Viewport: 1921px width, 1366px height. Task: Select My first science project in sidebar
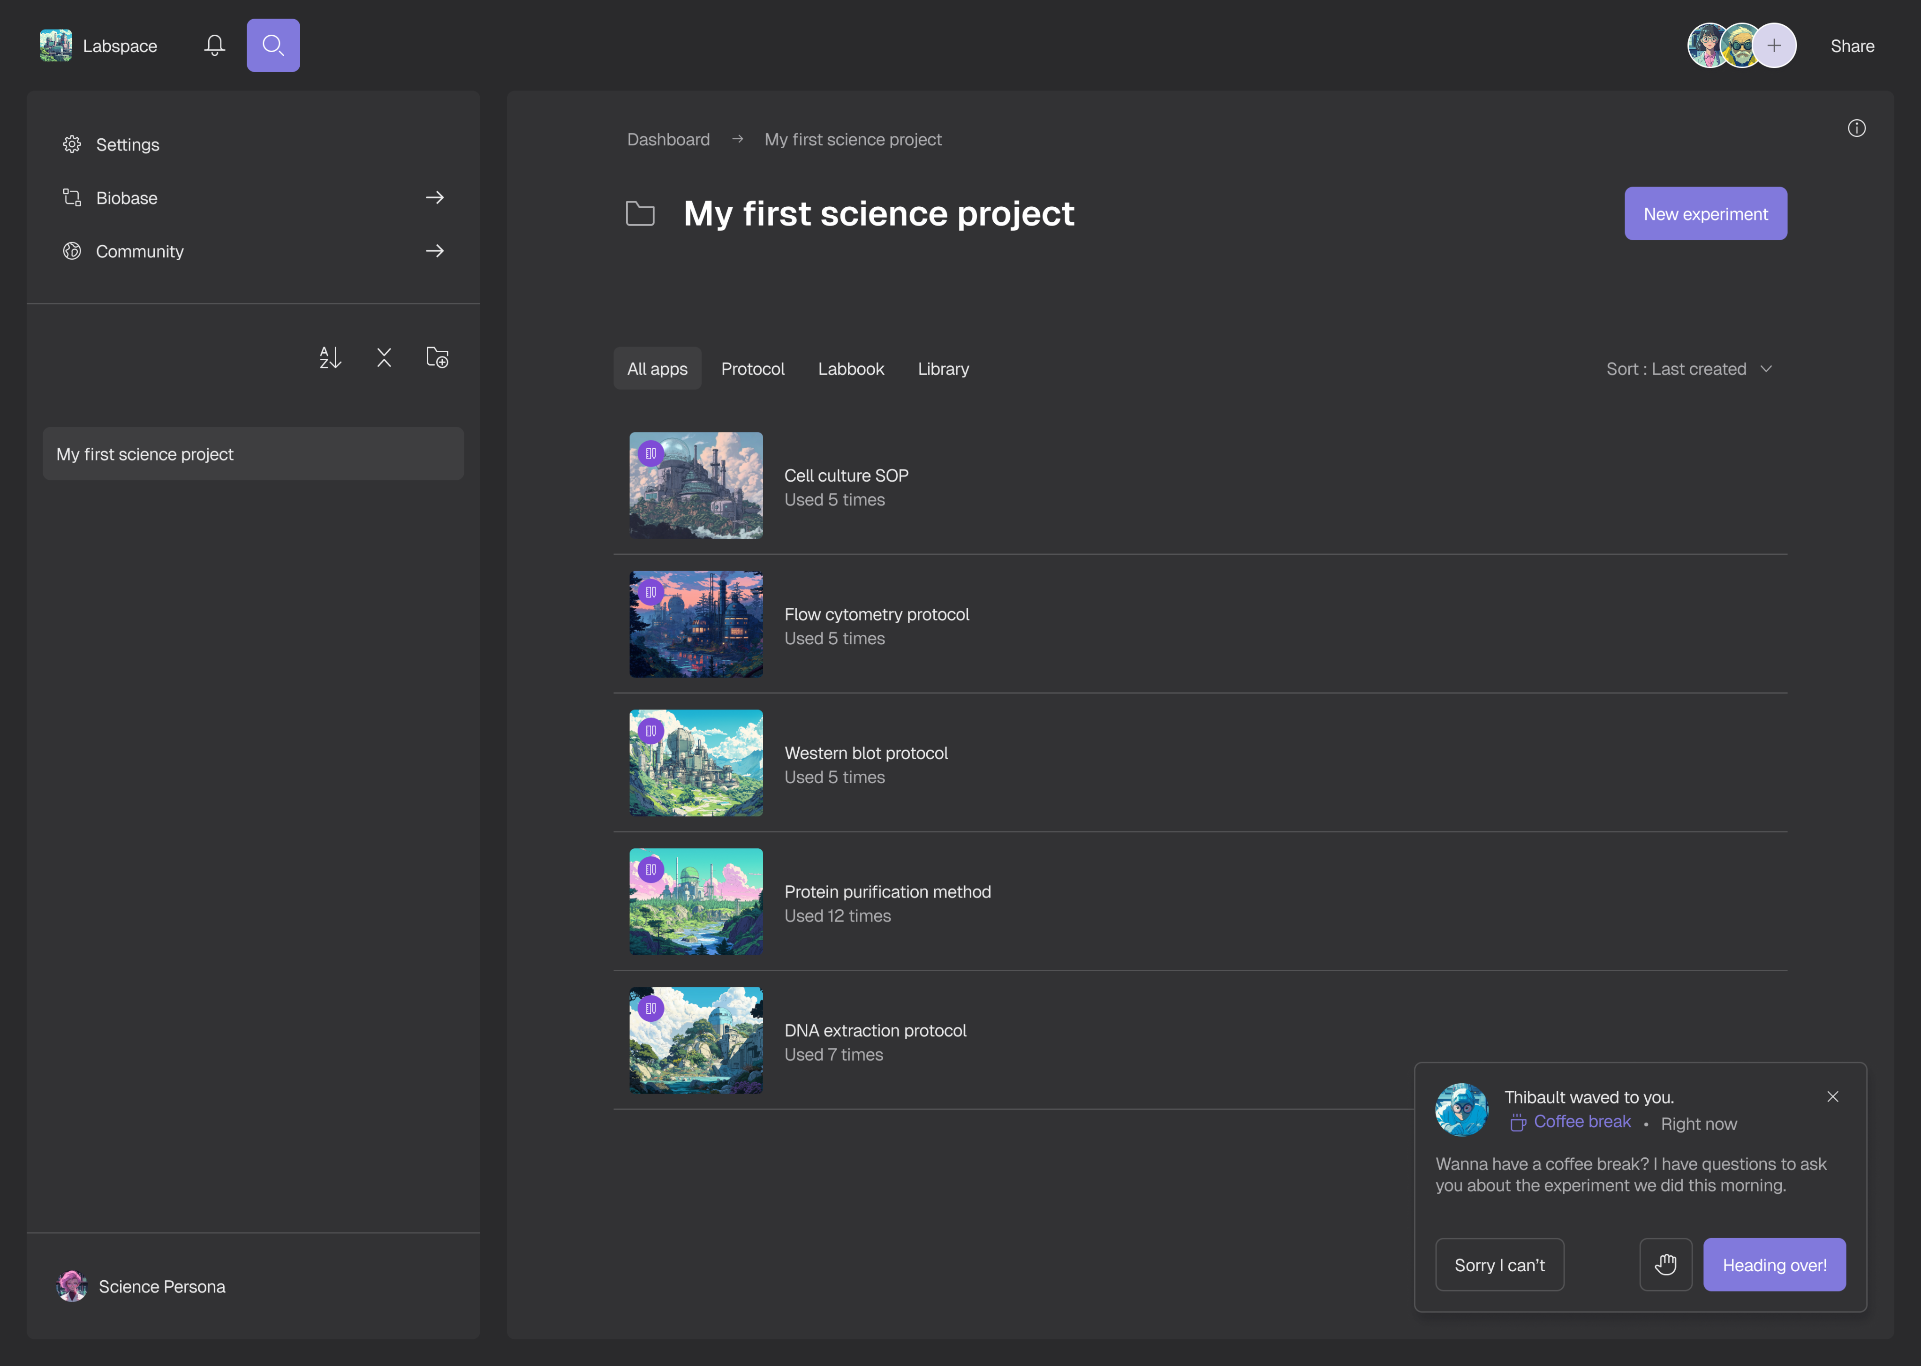click(x=252, y=454)
